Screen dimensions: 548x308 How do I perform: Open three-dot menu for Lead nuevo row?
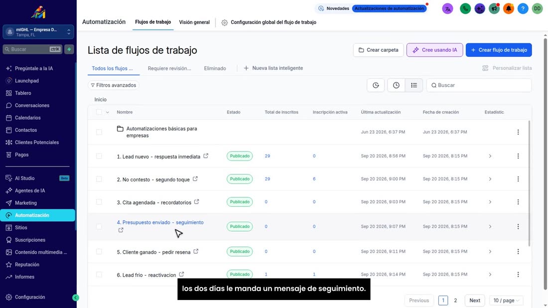(x=518, y=156)
